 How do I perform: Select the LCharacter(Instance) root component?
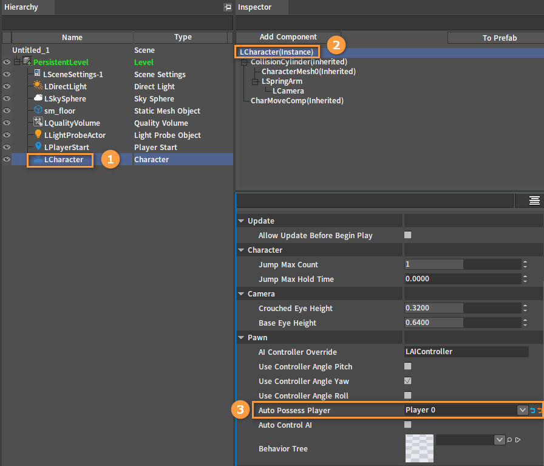pos(276,52)
